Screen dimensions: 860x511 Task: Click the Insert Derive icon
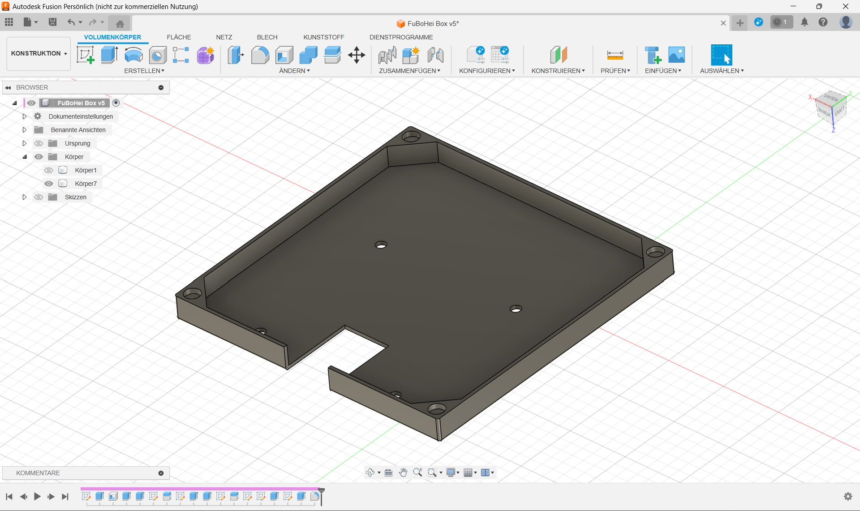pyautogui.click(x=653, y=55)
